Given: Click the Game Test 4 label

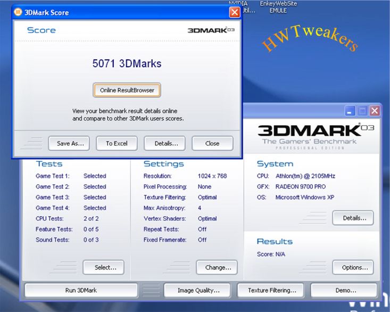Looking at the screenshot, I should click(53, 208).
